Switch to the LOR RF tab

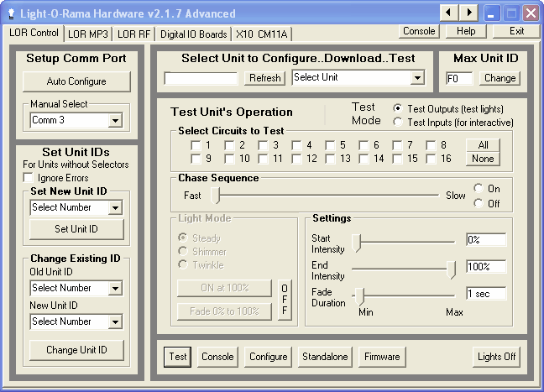pos(133,34)
